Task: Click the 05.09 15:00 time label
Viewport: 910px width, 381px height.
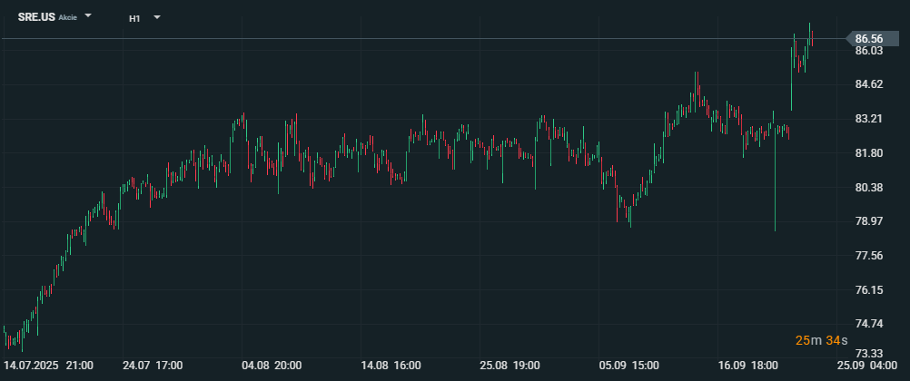Action: (628, 366)
